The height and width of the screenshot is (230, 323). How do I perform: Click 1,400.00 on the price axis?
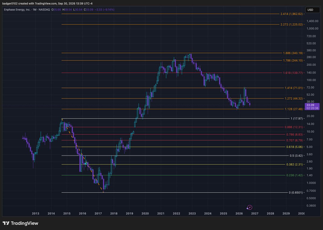312,21
